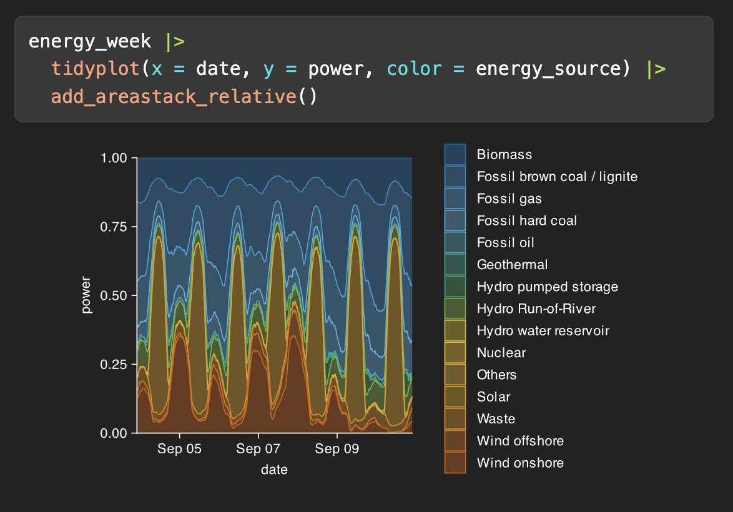Click the Nuclear legend swatch
733x512 pixels.
(455, 353)
